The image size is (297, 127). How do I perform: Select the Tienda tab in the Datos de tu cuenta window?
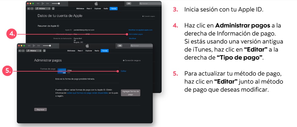tap(113, 8)
